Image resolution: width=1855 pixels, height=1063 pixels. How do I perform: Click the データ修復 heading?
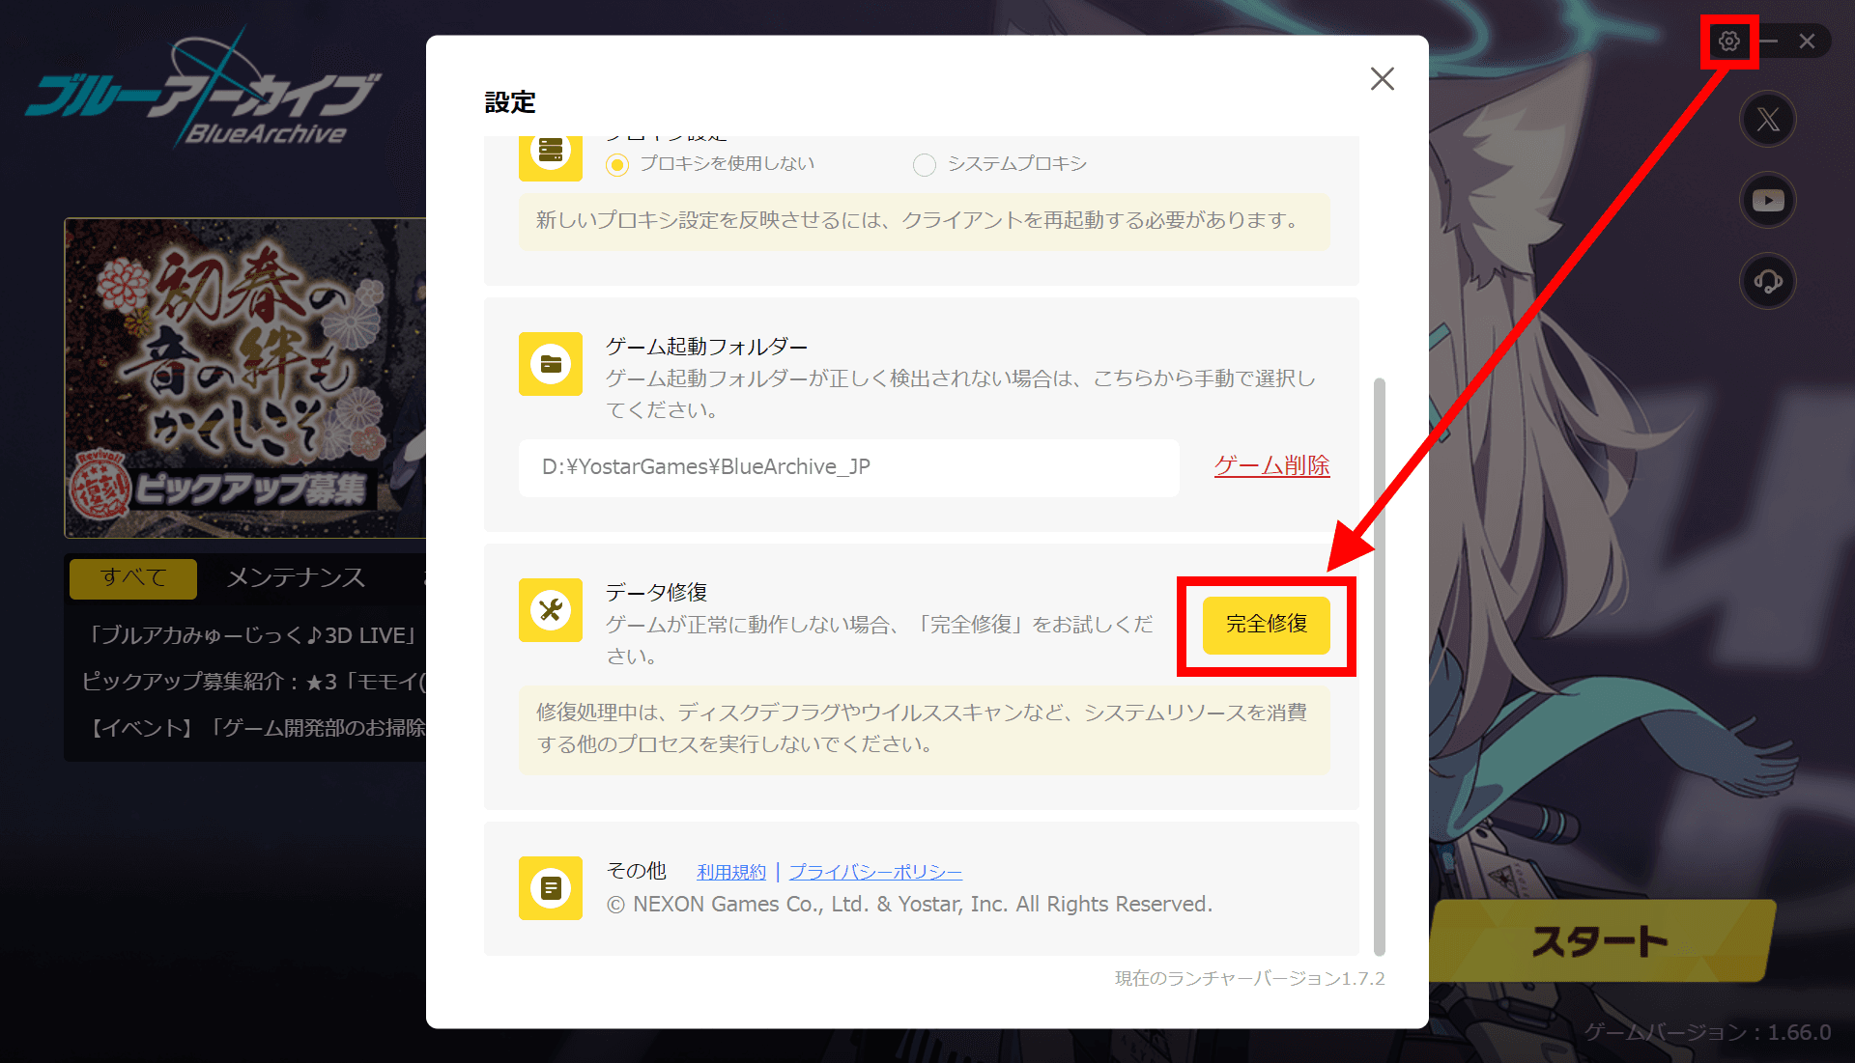tap(656, 592)
